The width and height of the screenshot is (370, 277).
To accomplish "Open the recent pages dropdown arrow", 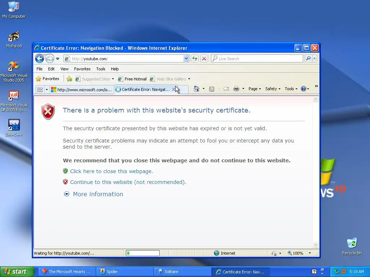I will (57, 59).
